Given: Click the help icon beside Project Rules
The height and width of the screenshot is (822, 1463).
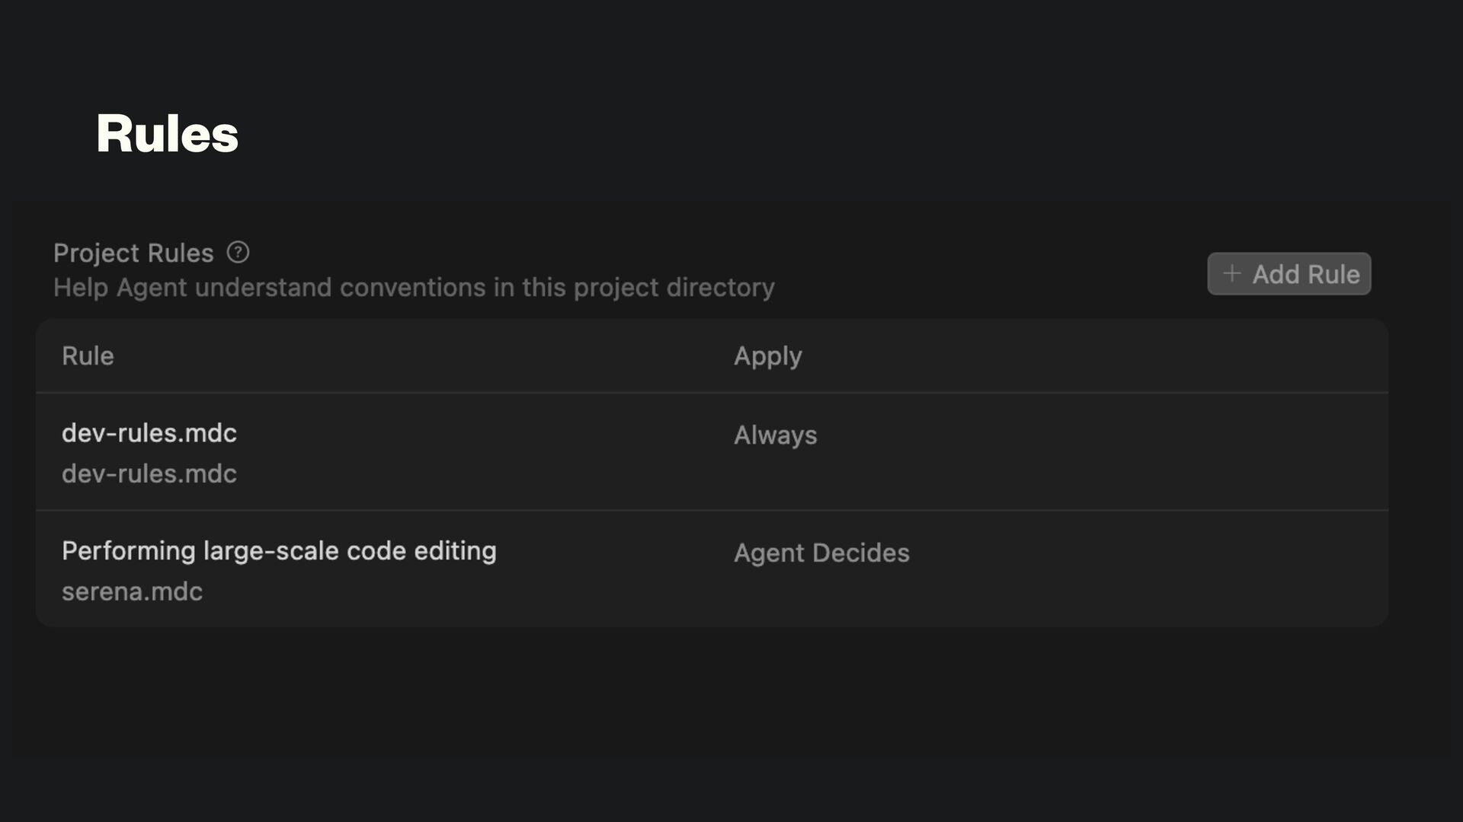Looking at the screenshot, I should point(238,252).
